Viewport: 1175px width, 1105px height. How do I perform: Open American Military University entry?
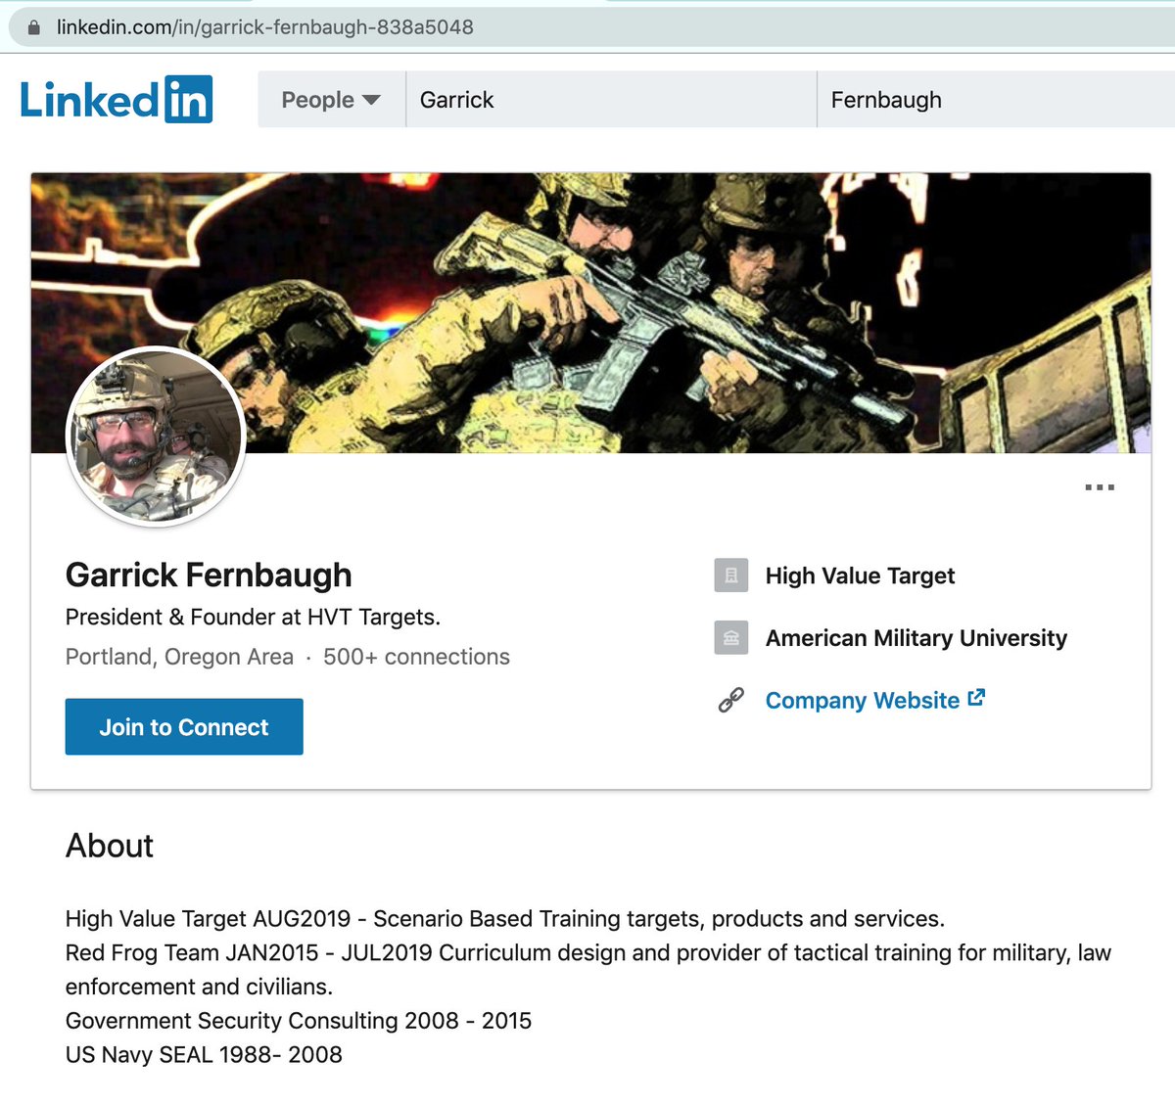click(916, 638)
